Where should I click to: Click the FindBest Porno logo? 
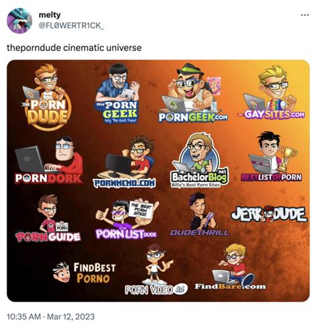point(85,272)
